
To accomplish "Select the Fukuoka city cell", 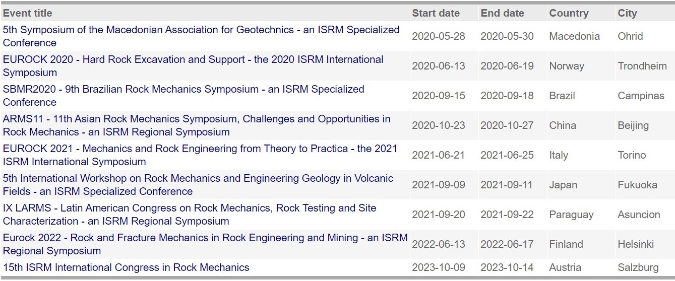I will coord(637,185).
